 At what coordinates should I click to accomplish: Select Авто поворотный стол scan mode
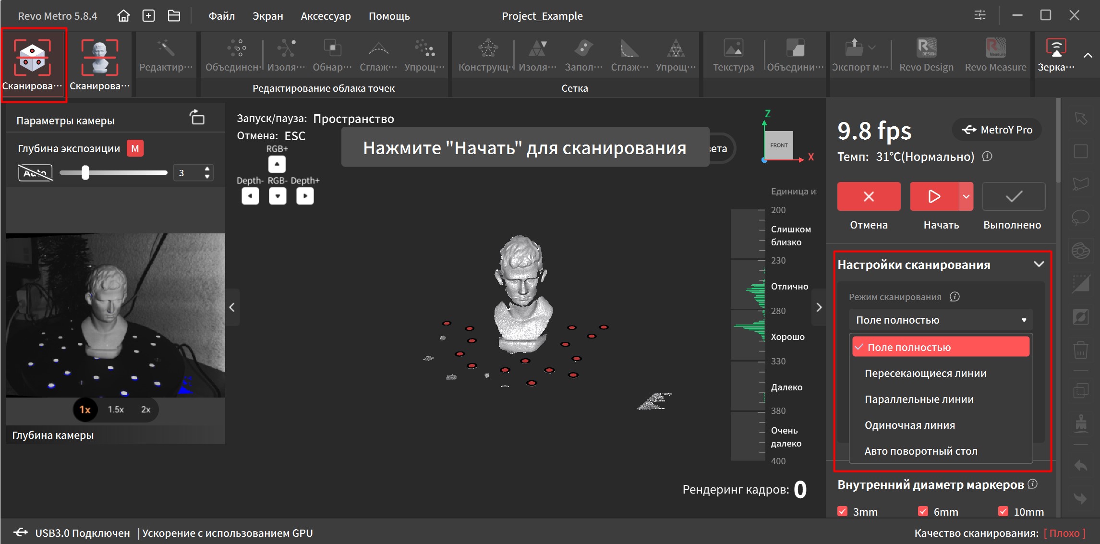(920, 451)
